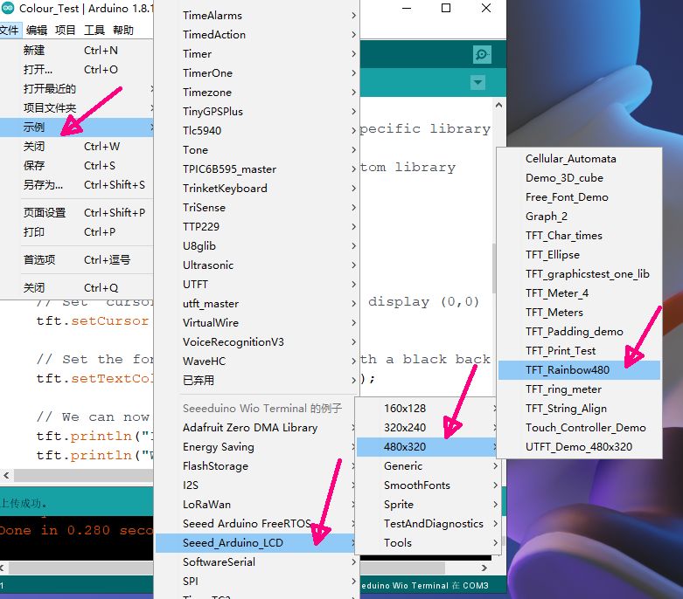
Task: Open the 帮助 menu
Action: coord(122,30)
